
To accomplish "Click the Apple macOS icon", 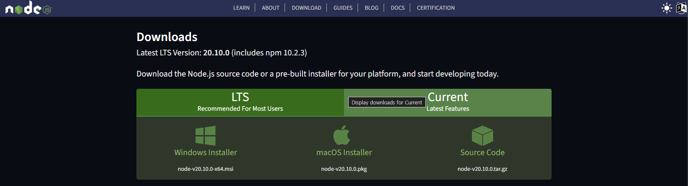I will [341, 135].
